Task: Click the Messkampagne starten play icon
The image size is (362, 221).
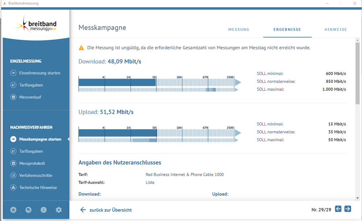Action: pos(13,139)
